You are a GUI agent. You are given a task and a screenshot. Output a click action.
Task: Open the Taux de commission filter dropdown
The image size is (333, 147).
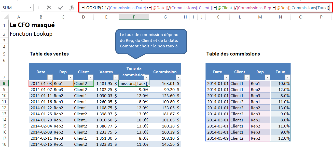pos(146,77)
